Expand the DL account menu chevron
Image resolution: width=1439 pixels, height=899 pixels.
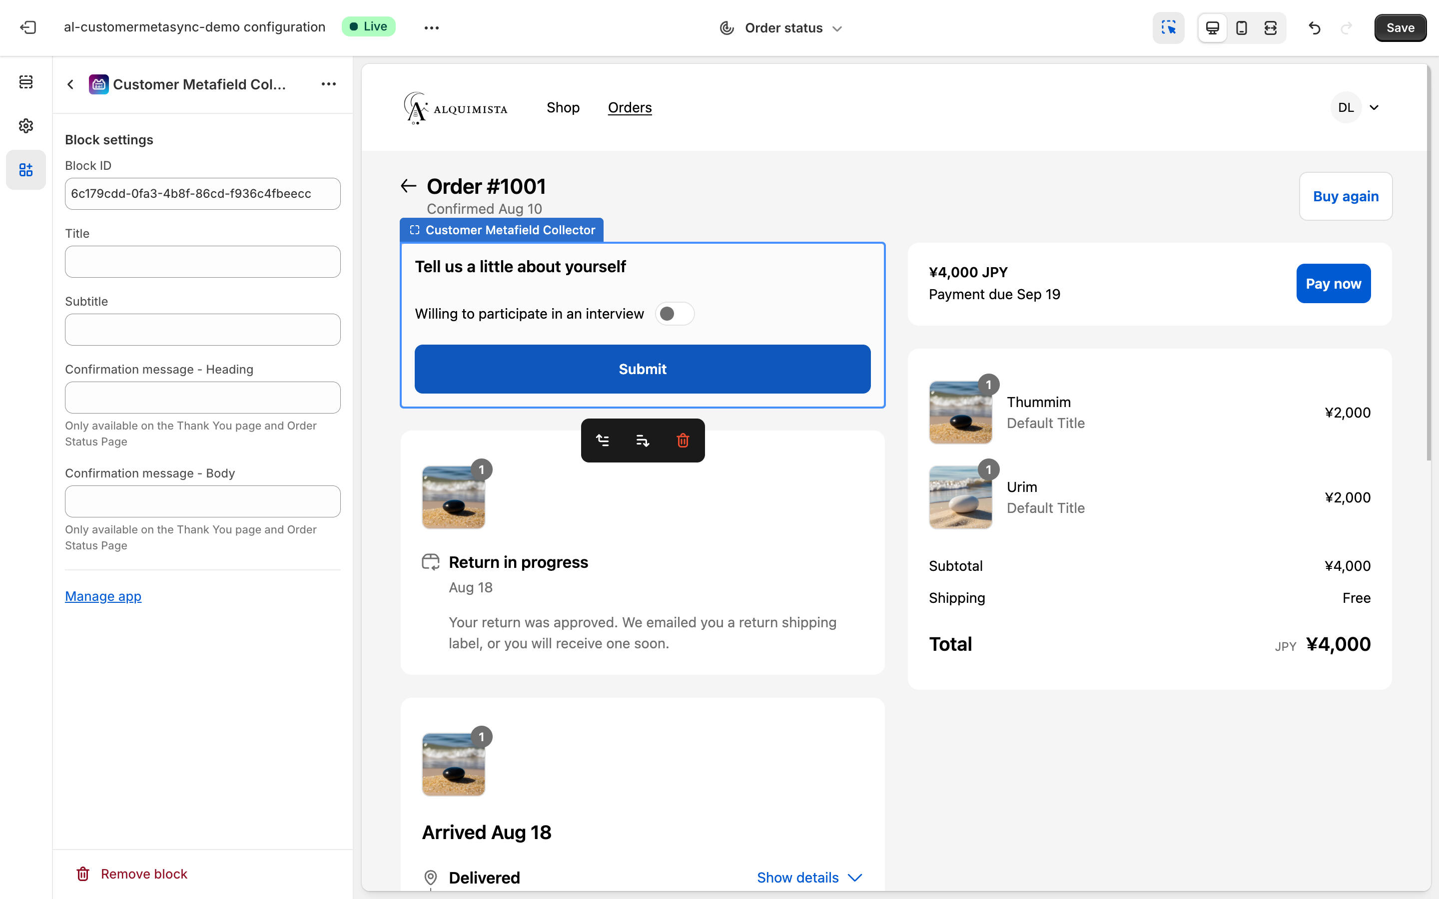click(1374, 107)
